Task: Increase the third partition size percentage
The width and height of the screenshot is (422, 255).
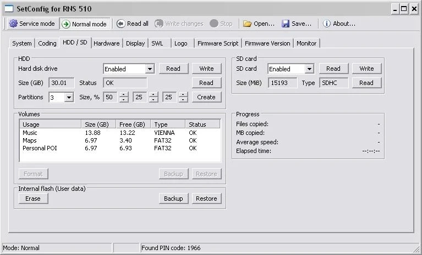Action: coord(183,95)
